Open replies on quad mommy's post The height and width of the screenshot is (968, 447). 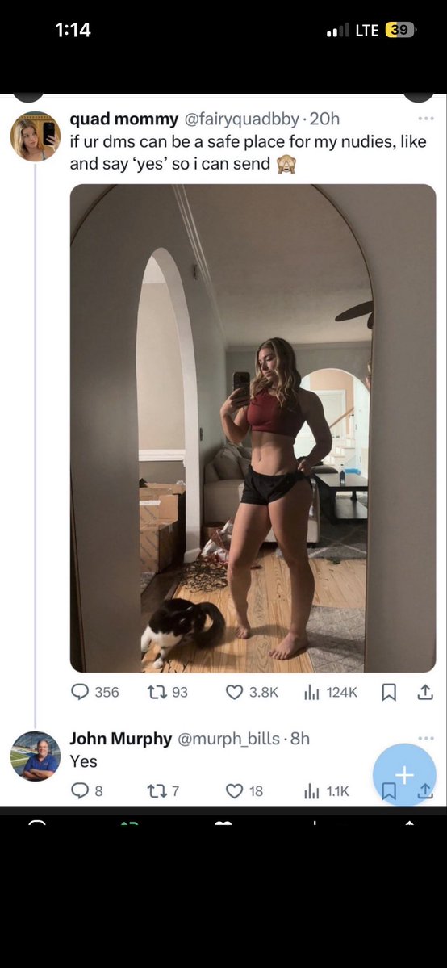pyautogui.click(x=94, y=692)
